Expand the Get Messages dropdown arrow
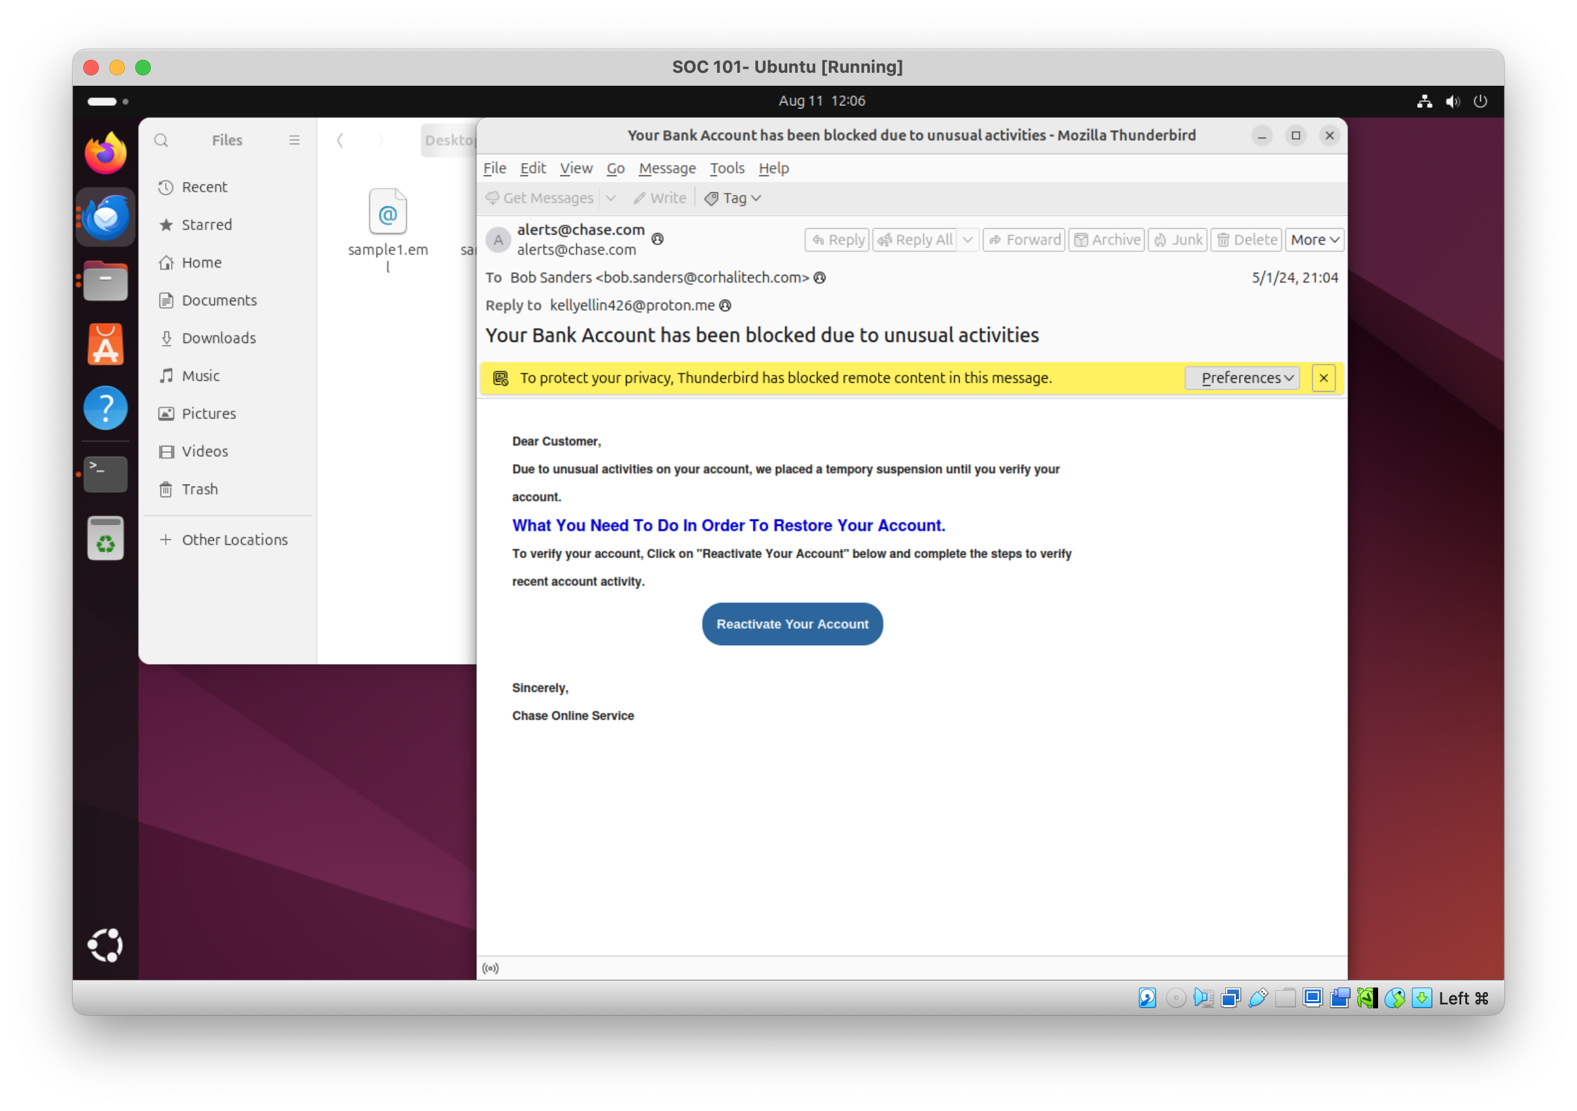The image size is (1577, 1111). [x=610, y=198]
